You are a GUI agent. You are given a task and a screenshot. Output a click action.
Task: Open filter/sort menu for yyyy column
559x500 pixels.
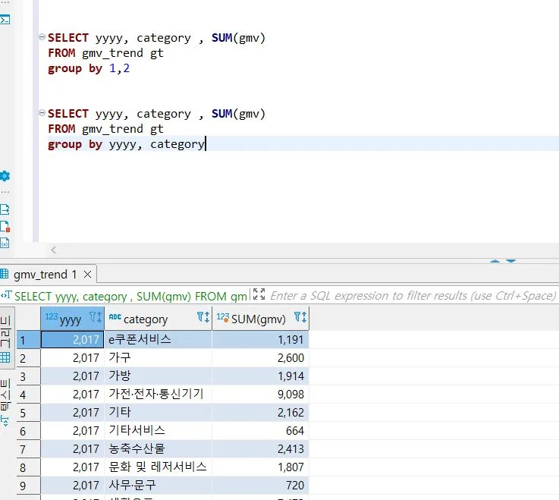(x=96, y=317)
